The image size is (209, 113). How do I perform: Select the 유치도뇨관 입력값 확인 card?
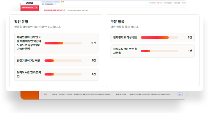pyautogui.click(x=56, y=74)
